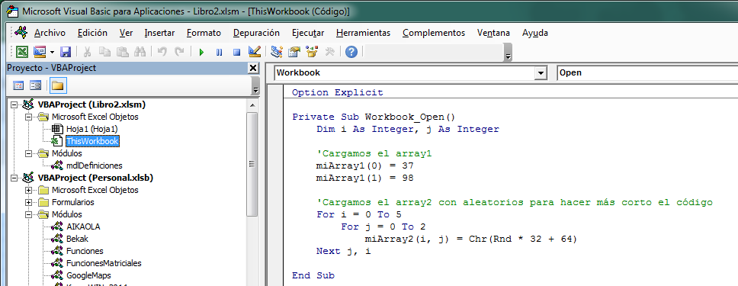The image size is (738, 286).
Task: Click the View Microsoft Excel icon
Action: (22, 52)
